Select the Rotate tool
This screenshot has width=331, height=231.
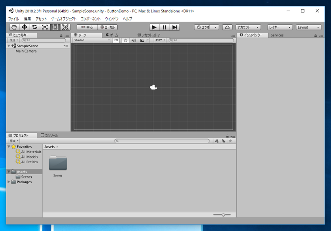(x=34, y=27)
